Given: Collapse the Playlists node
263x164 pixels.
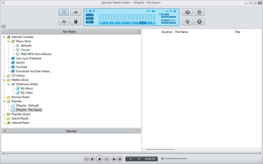Looking at the screenshot, I should (4, 101).
